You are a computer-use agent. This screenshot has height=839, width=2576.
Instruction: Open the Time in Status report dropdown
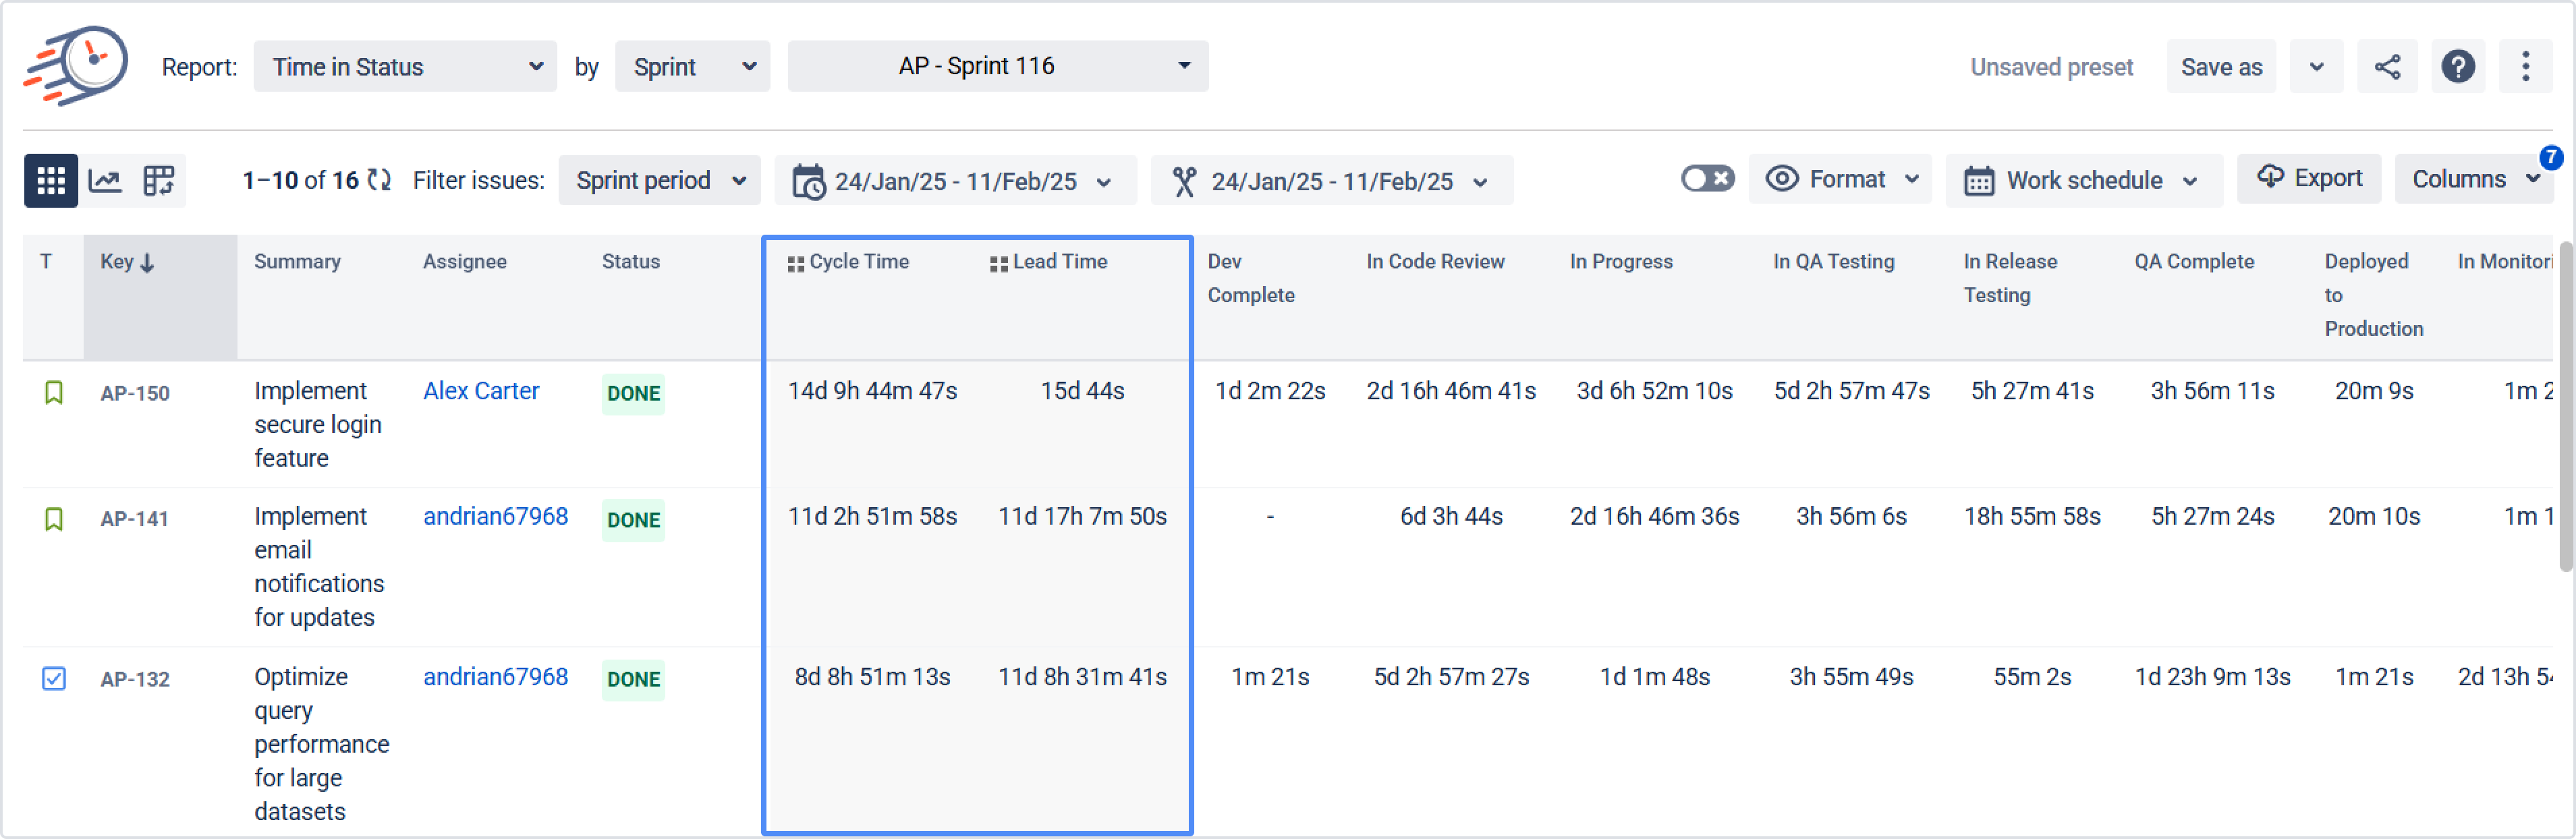(405, 67)
